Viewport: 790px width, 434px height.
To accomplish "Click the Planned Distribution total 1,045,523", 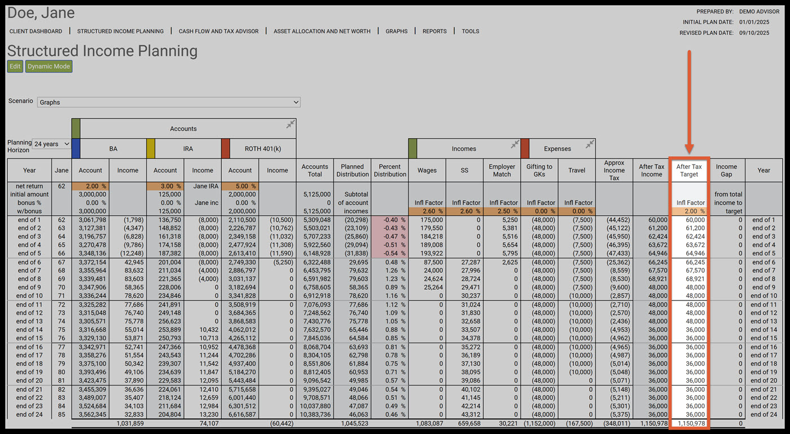I will (x=354, y=423).
